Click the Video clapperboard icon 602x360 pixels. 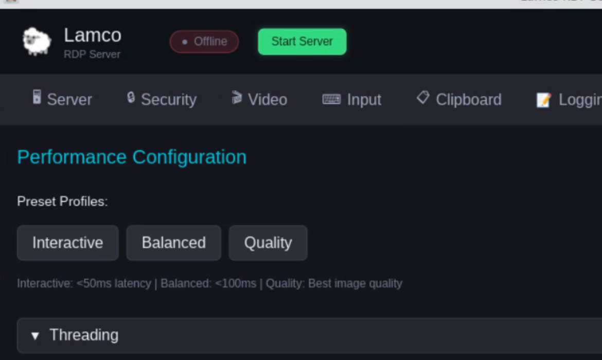point(237,98)
